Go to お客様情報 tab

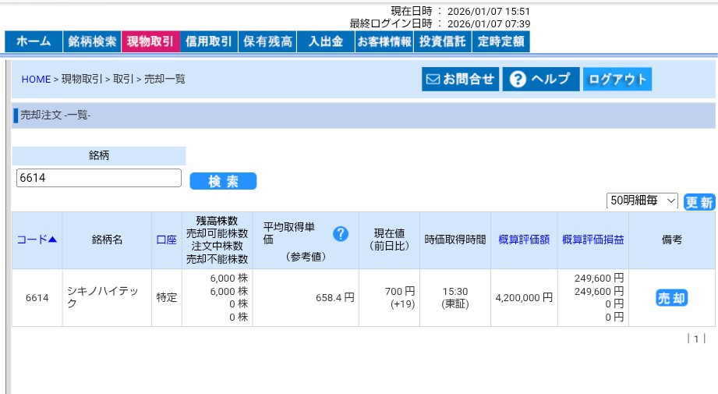point(384,41)
